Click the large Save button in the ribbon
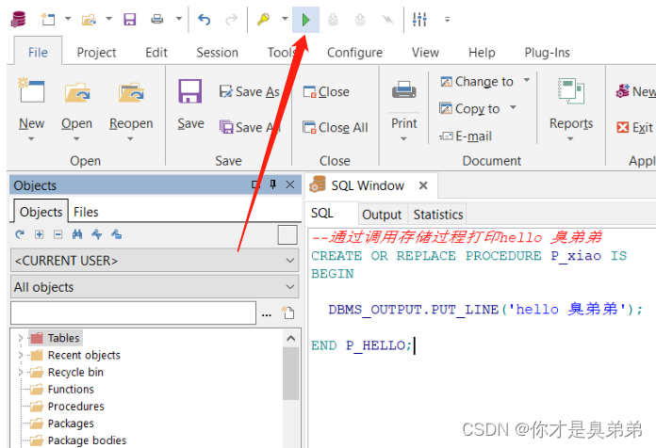 tap(190, 104)
